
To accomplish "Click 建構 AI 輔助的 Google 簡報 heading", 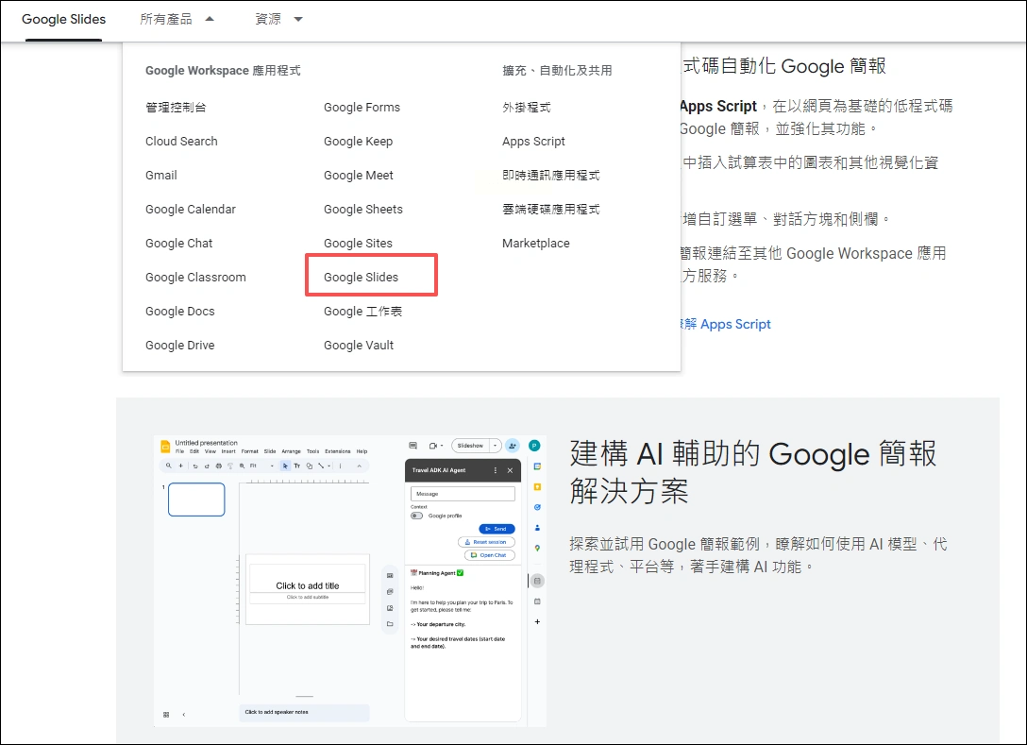I will click(x=753, y=472).
